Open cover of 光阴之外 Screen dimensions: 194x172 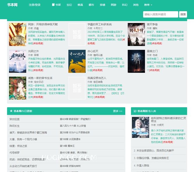click(17, 61)
